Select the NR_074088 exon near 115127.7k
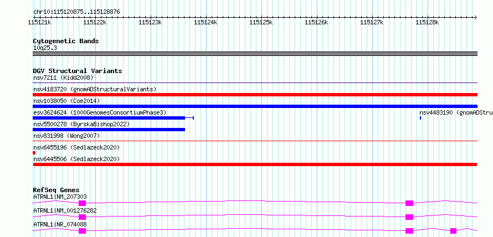493x237 pixels. pos(409,231)
